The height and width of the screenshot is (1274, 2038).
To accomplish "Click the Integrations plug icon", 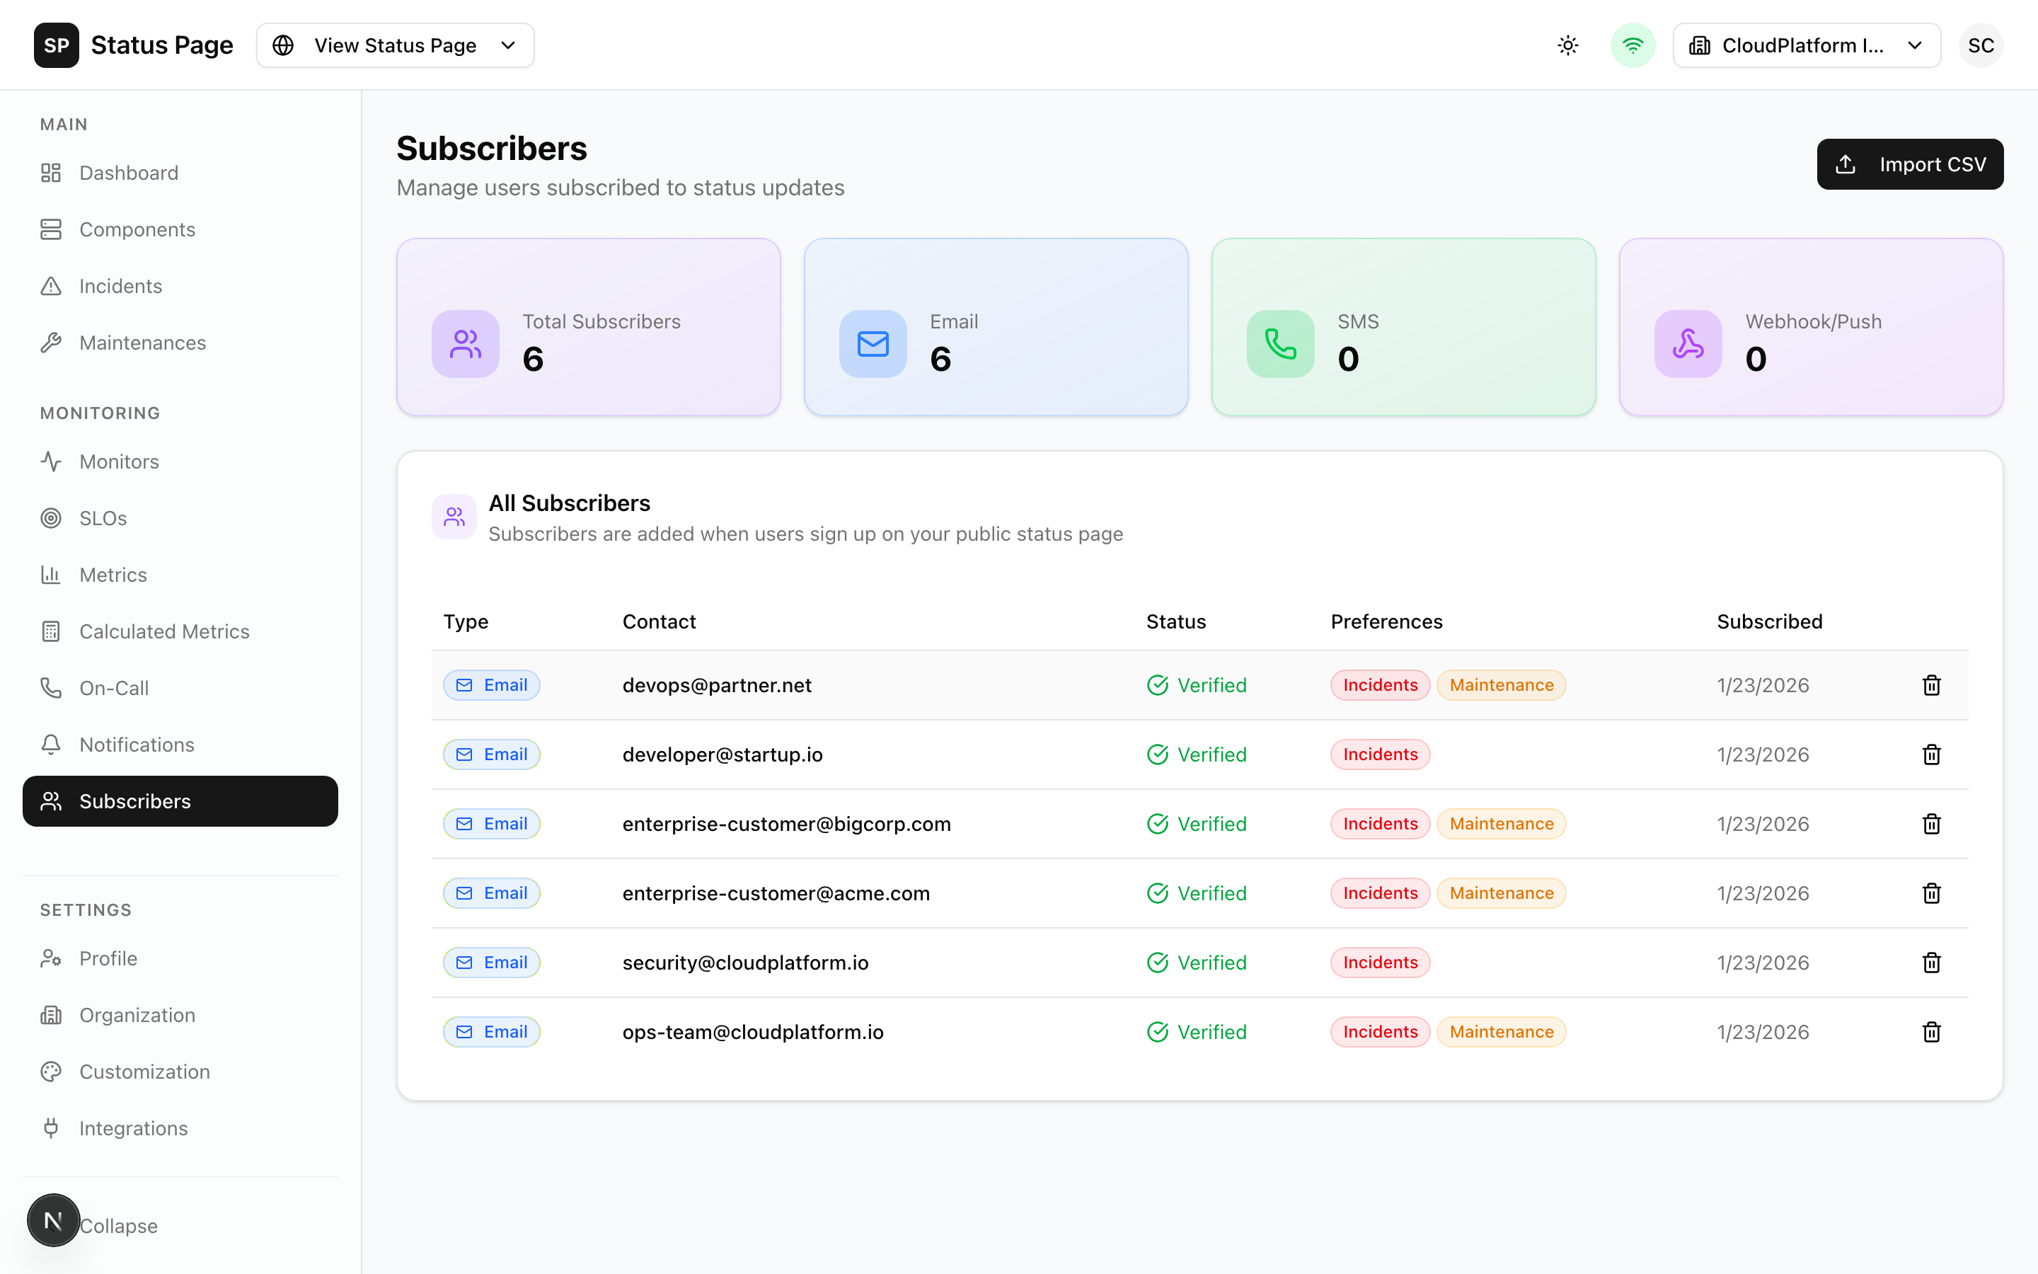I will 52,1128.
